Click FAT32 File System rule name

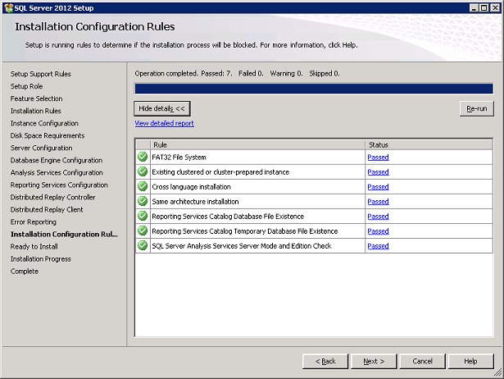pyautogui.click(x=179, y=158)
